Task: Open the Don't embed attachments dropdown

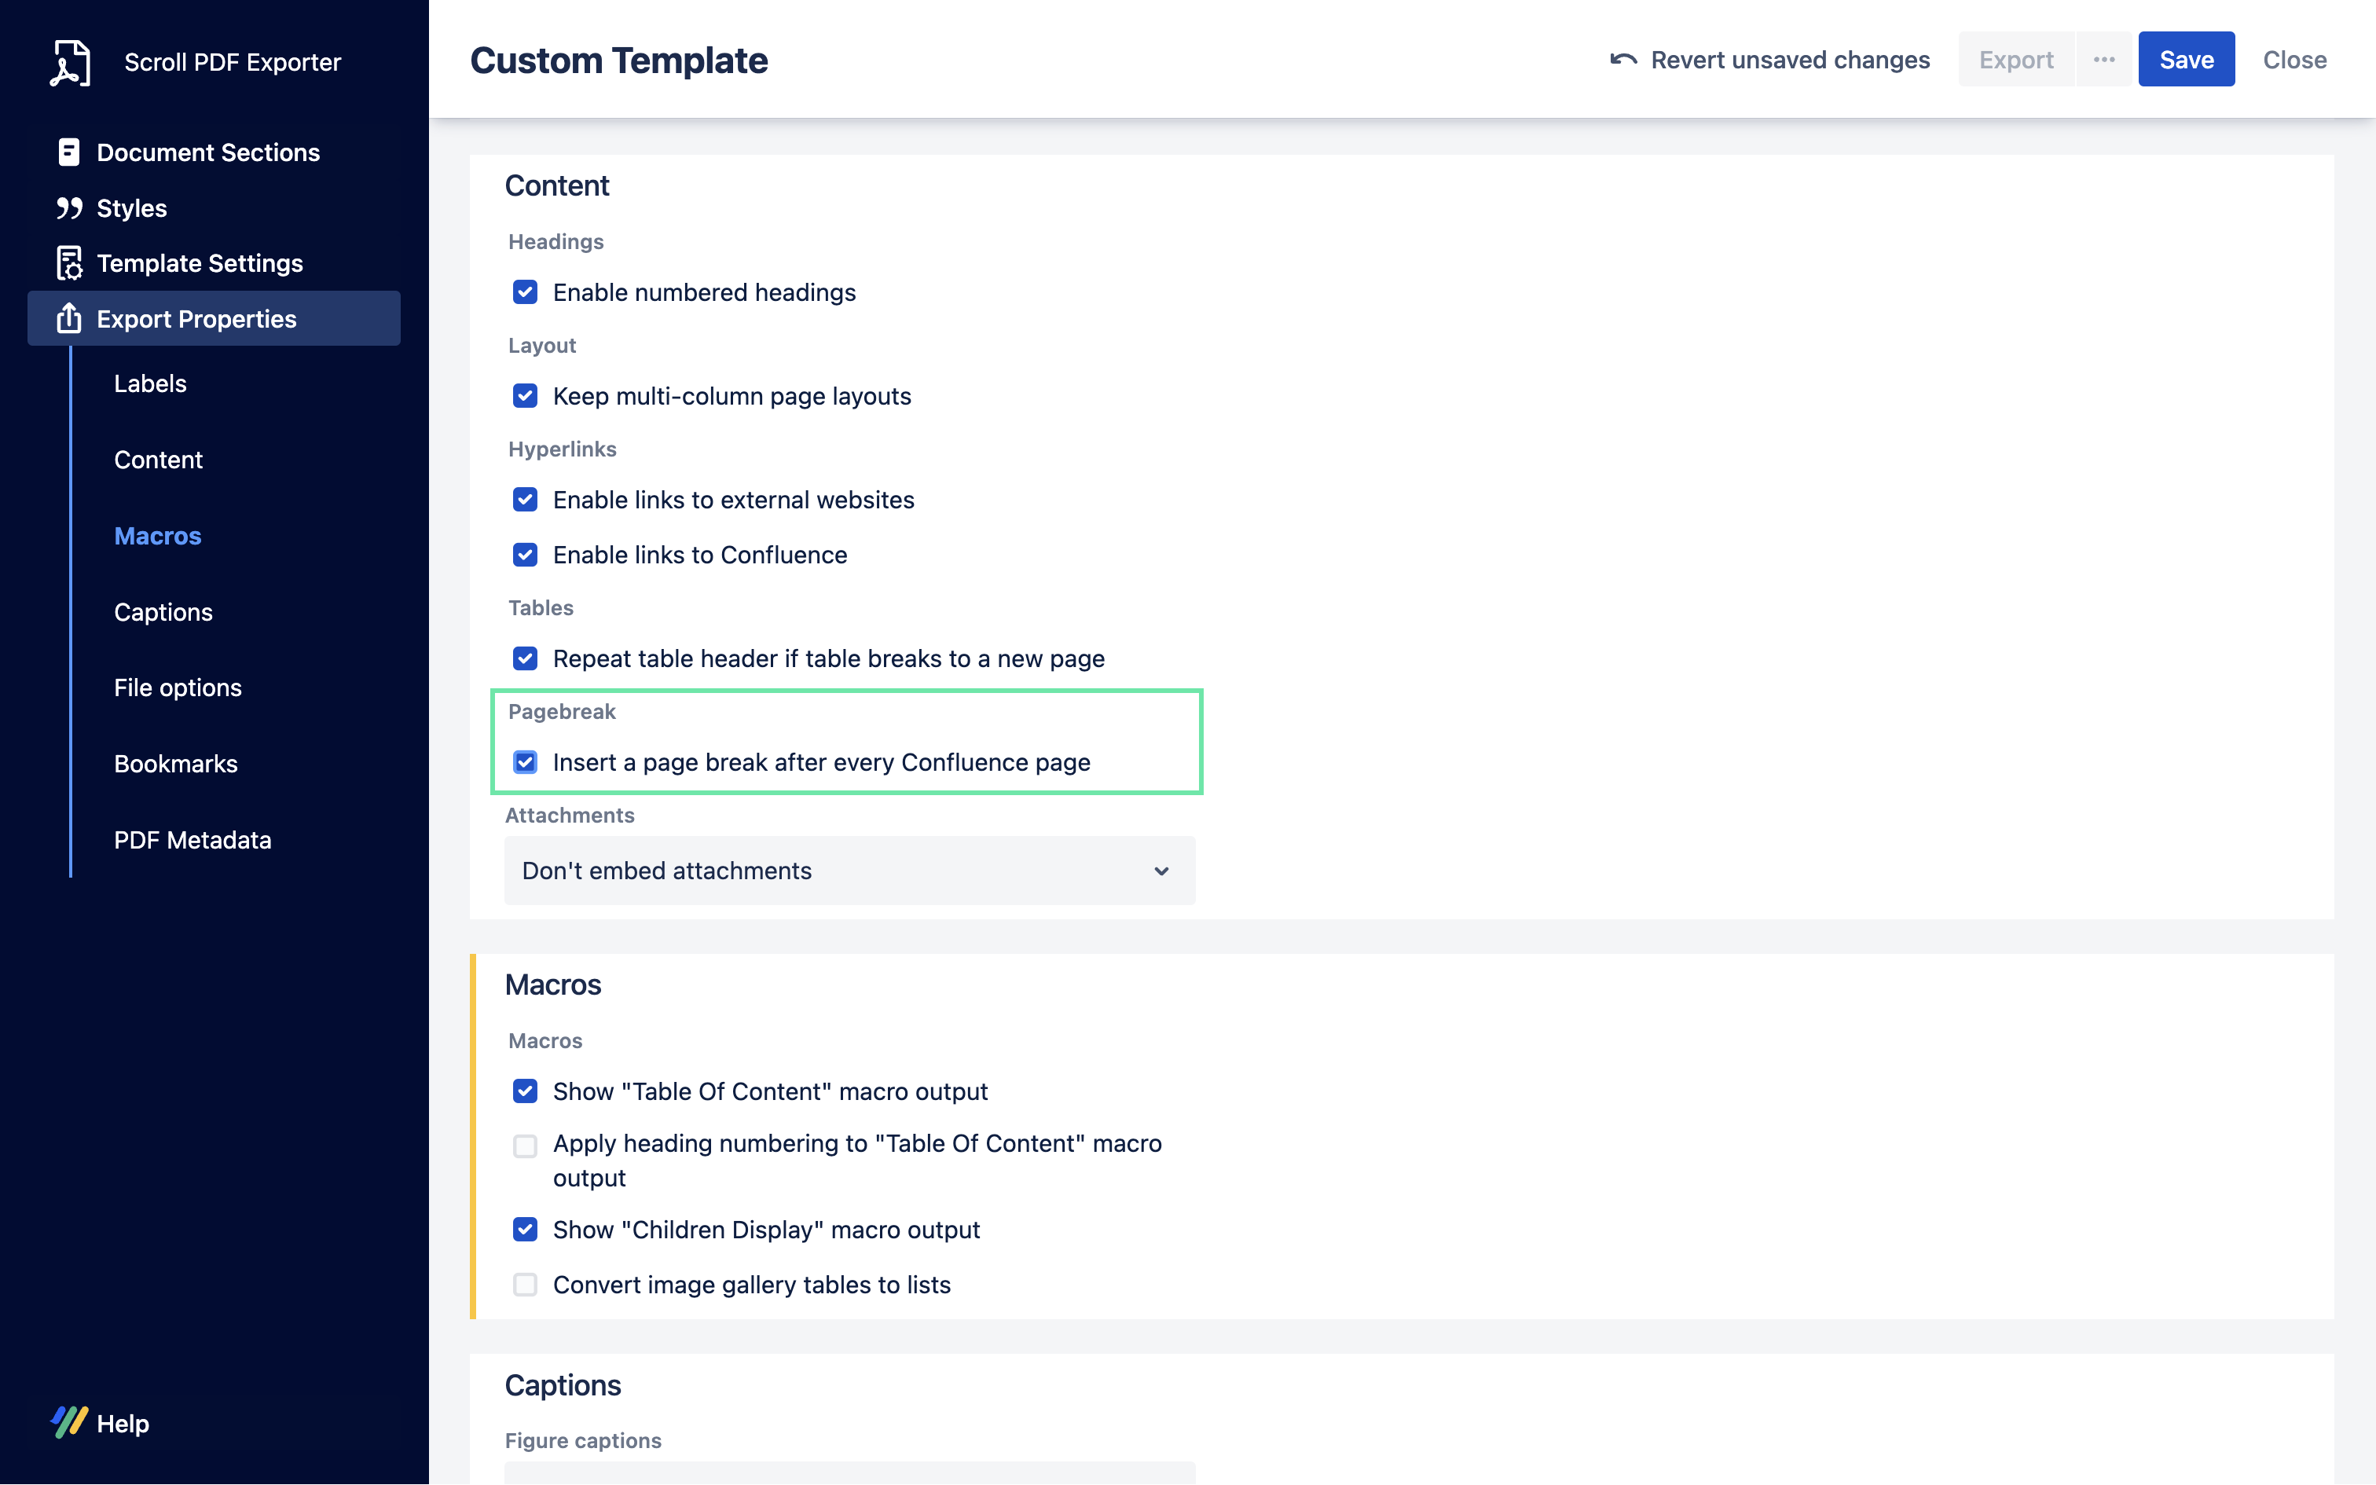Action: [849, 871]
